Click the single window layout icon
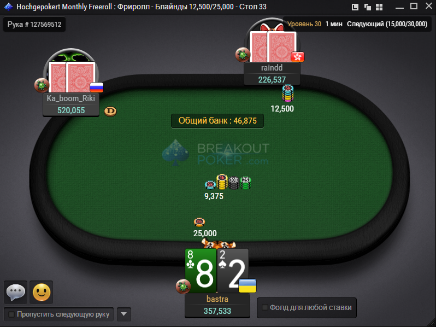Image resolution: width=436 pixels, height=327 pixels. [x=355, y=7]
